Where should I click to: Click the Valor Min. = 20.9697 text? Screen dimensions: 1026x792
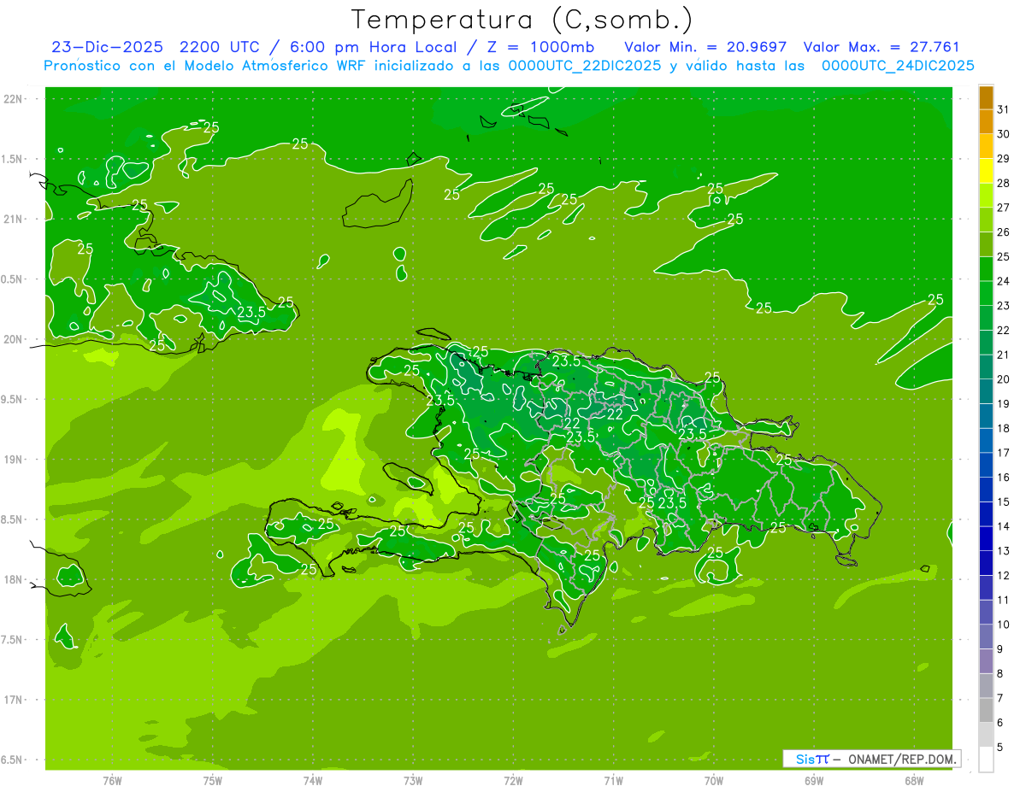[705, 47]
